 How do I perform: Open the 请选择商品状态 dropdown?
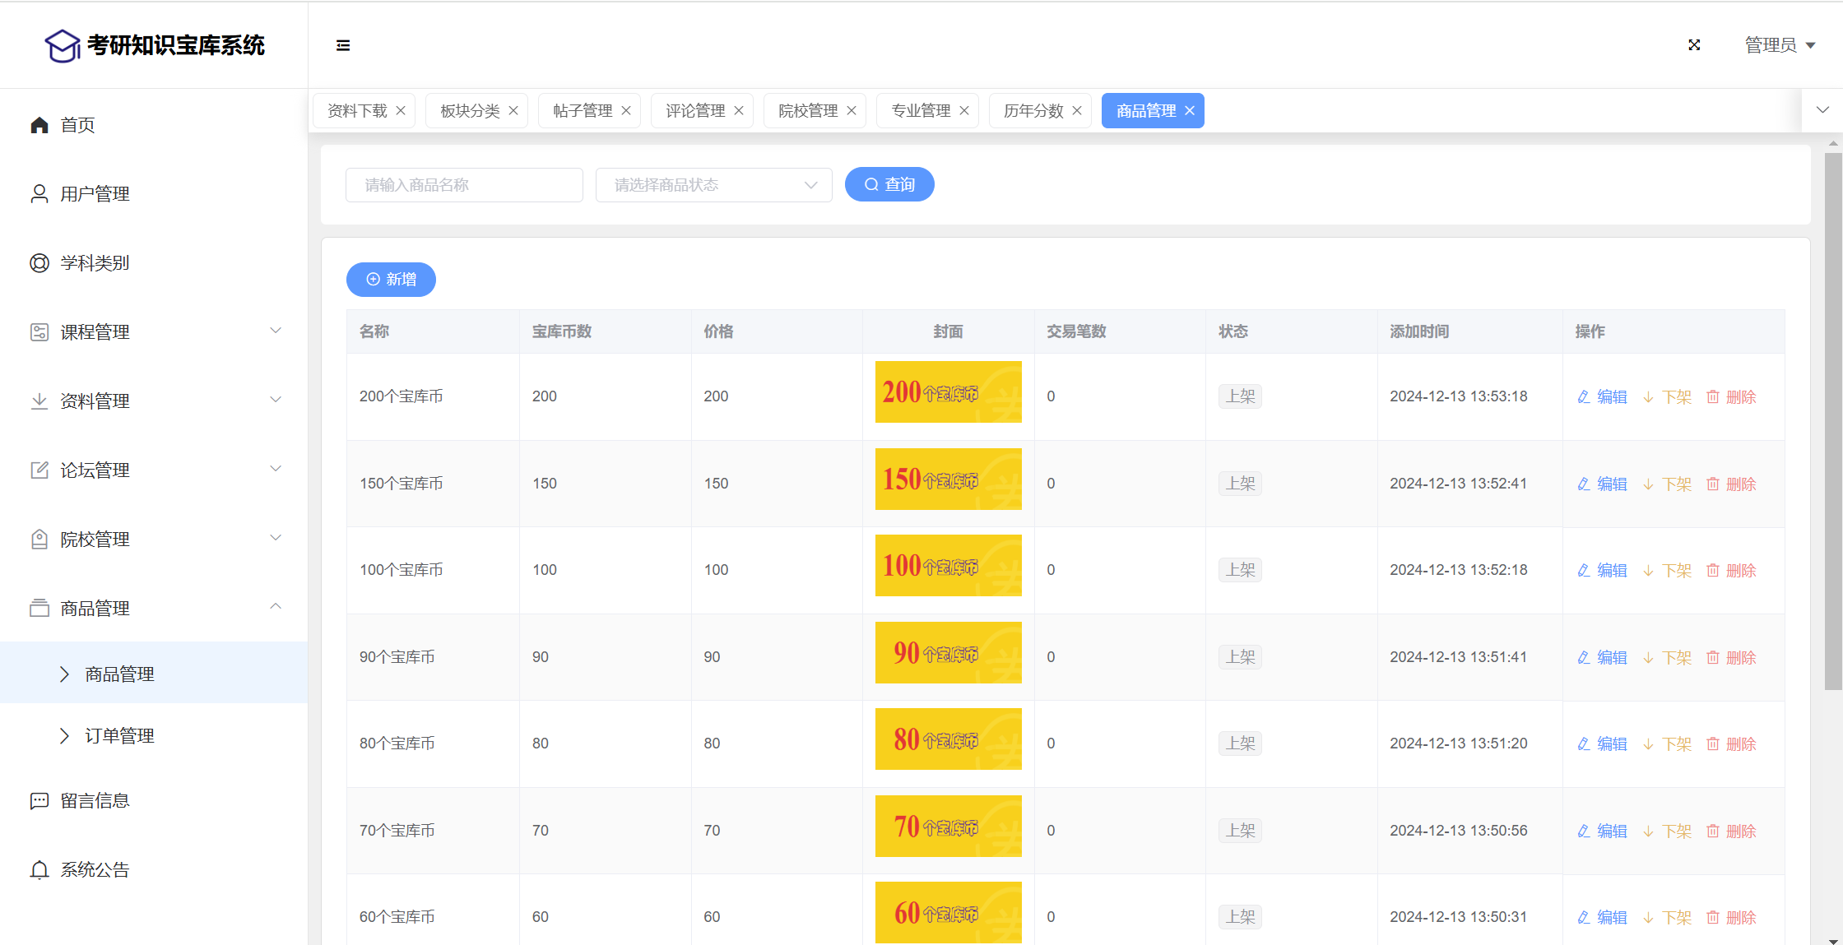[x=713, y=185]
